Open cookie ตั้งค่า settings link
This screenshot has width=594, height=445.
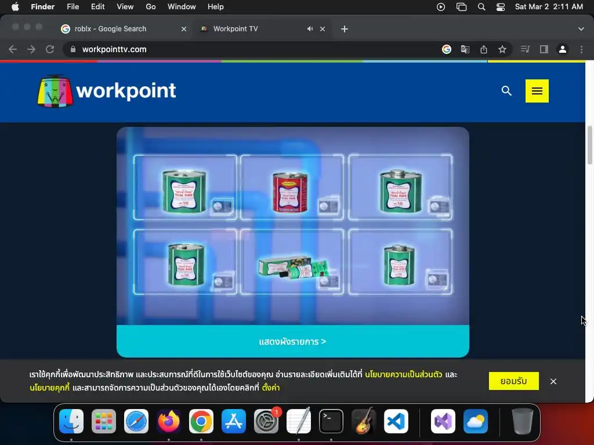click(x=270, y=388)
